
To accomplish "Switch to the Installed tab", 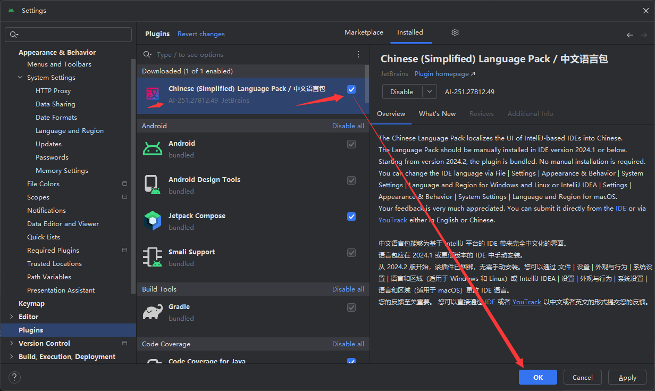I will coord(410,32).
